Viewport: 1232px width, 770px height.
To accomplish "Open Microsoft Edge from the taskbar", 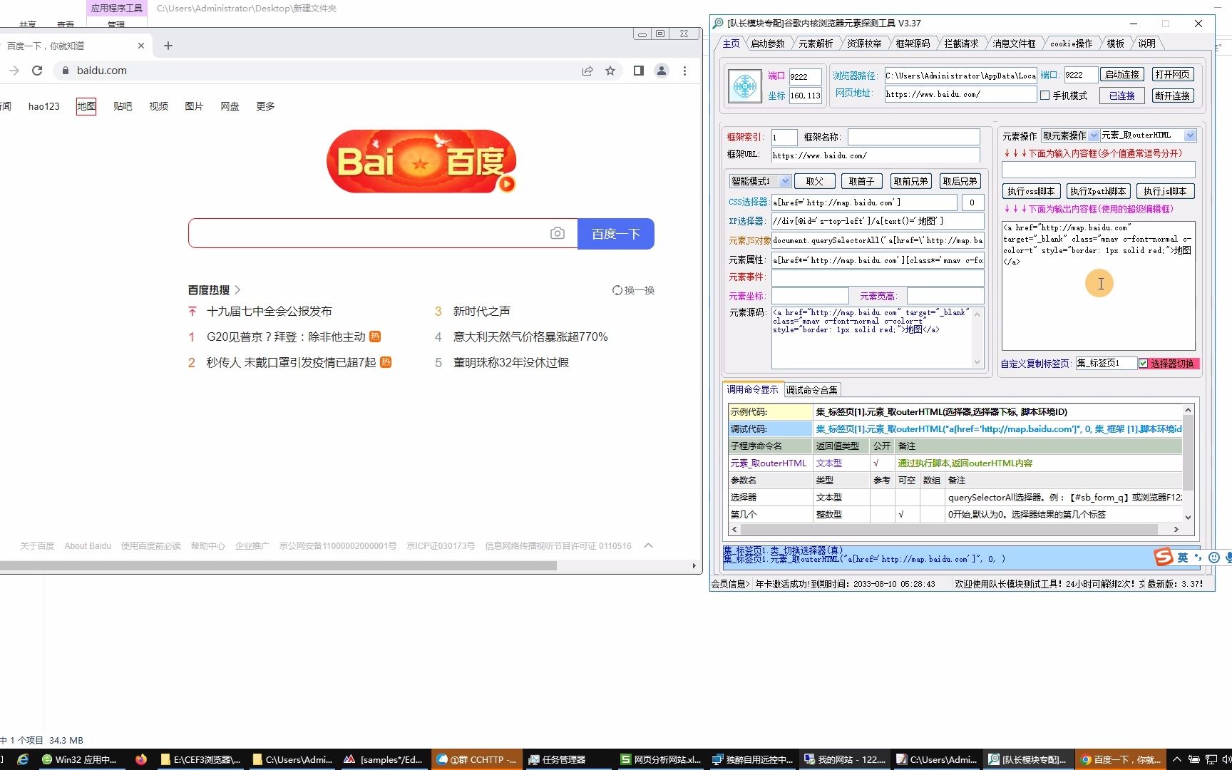I will click(24, 759).
